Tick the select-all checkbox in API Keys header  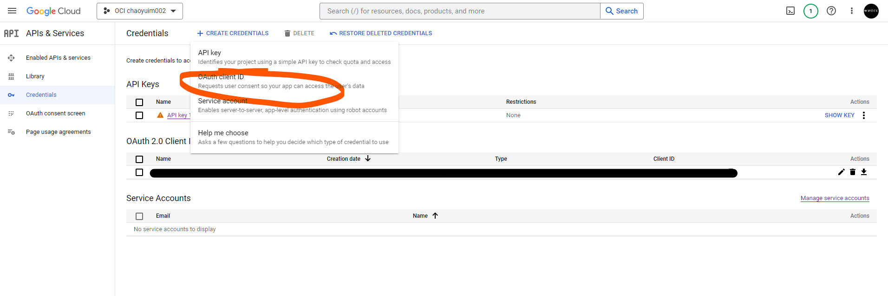point(139,102)
